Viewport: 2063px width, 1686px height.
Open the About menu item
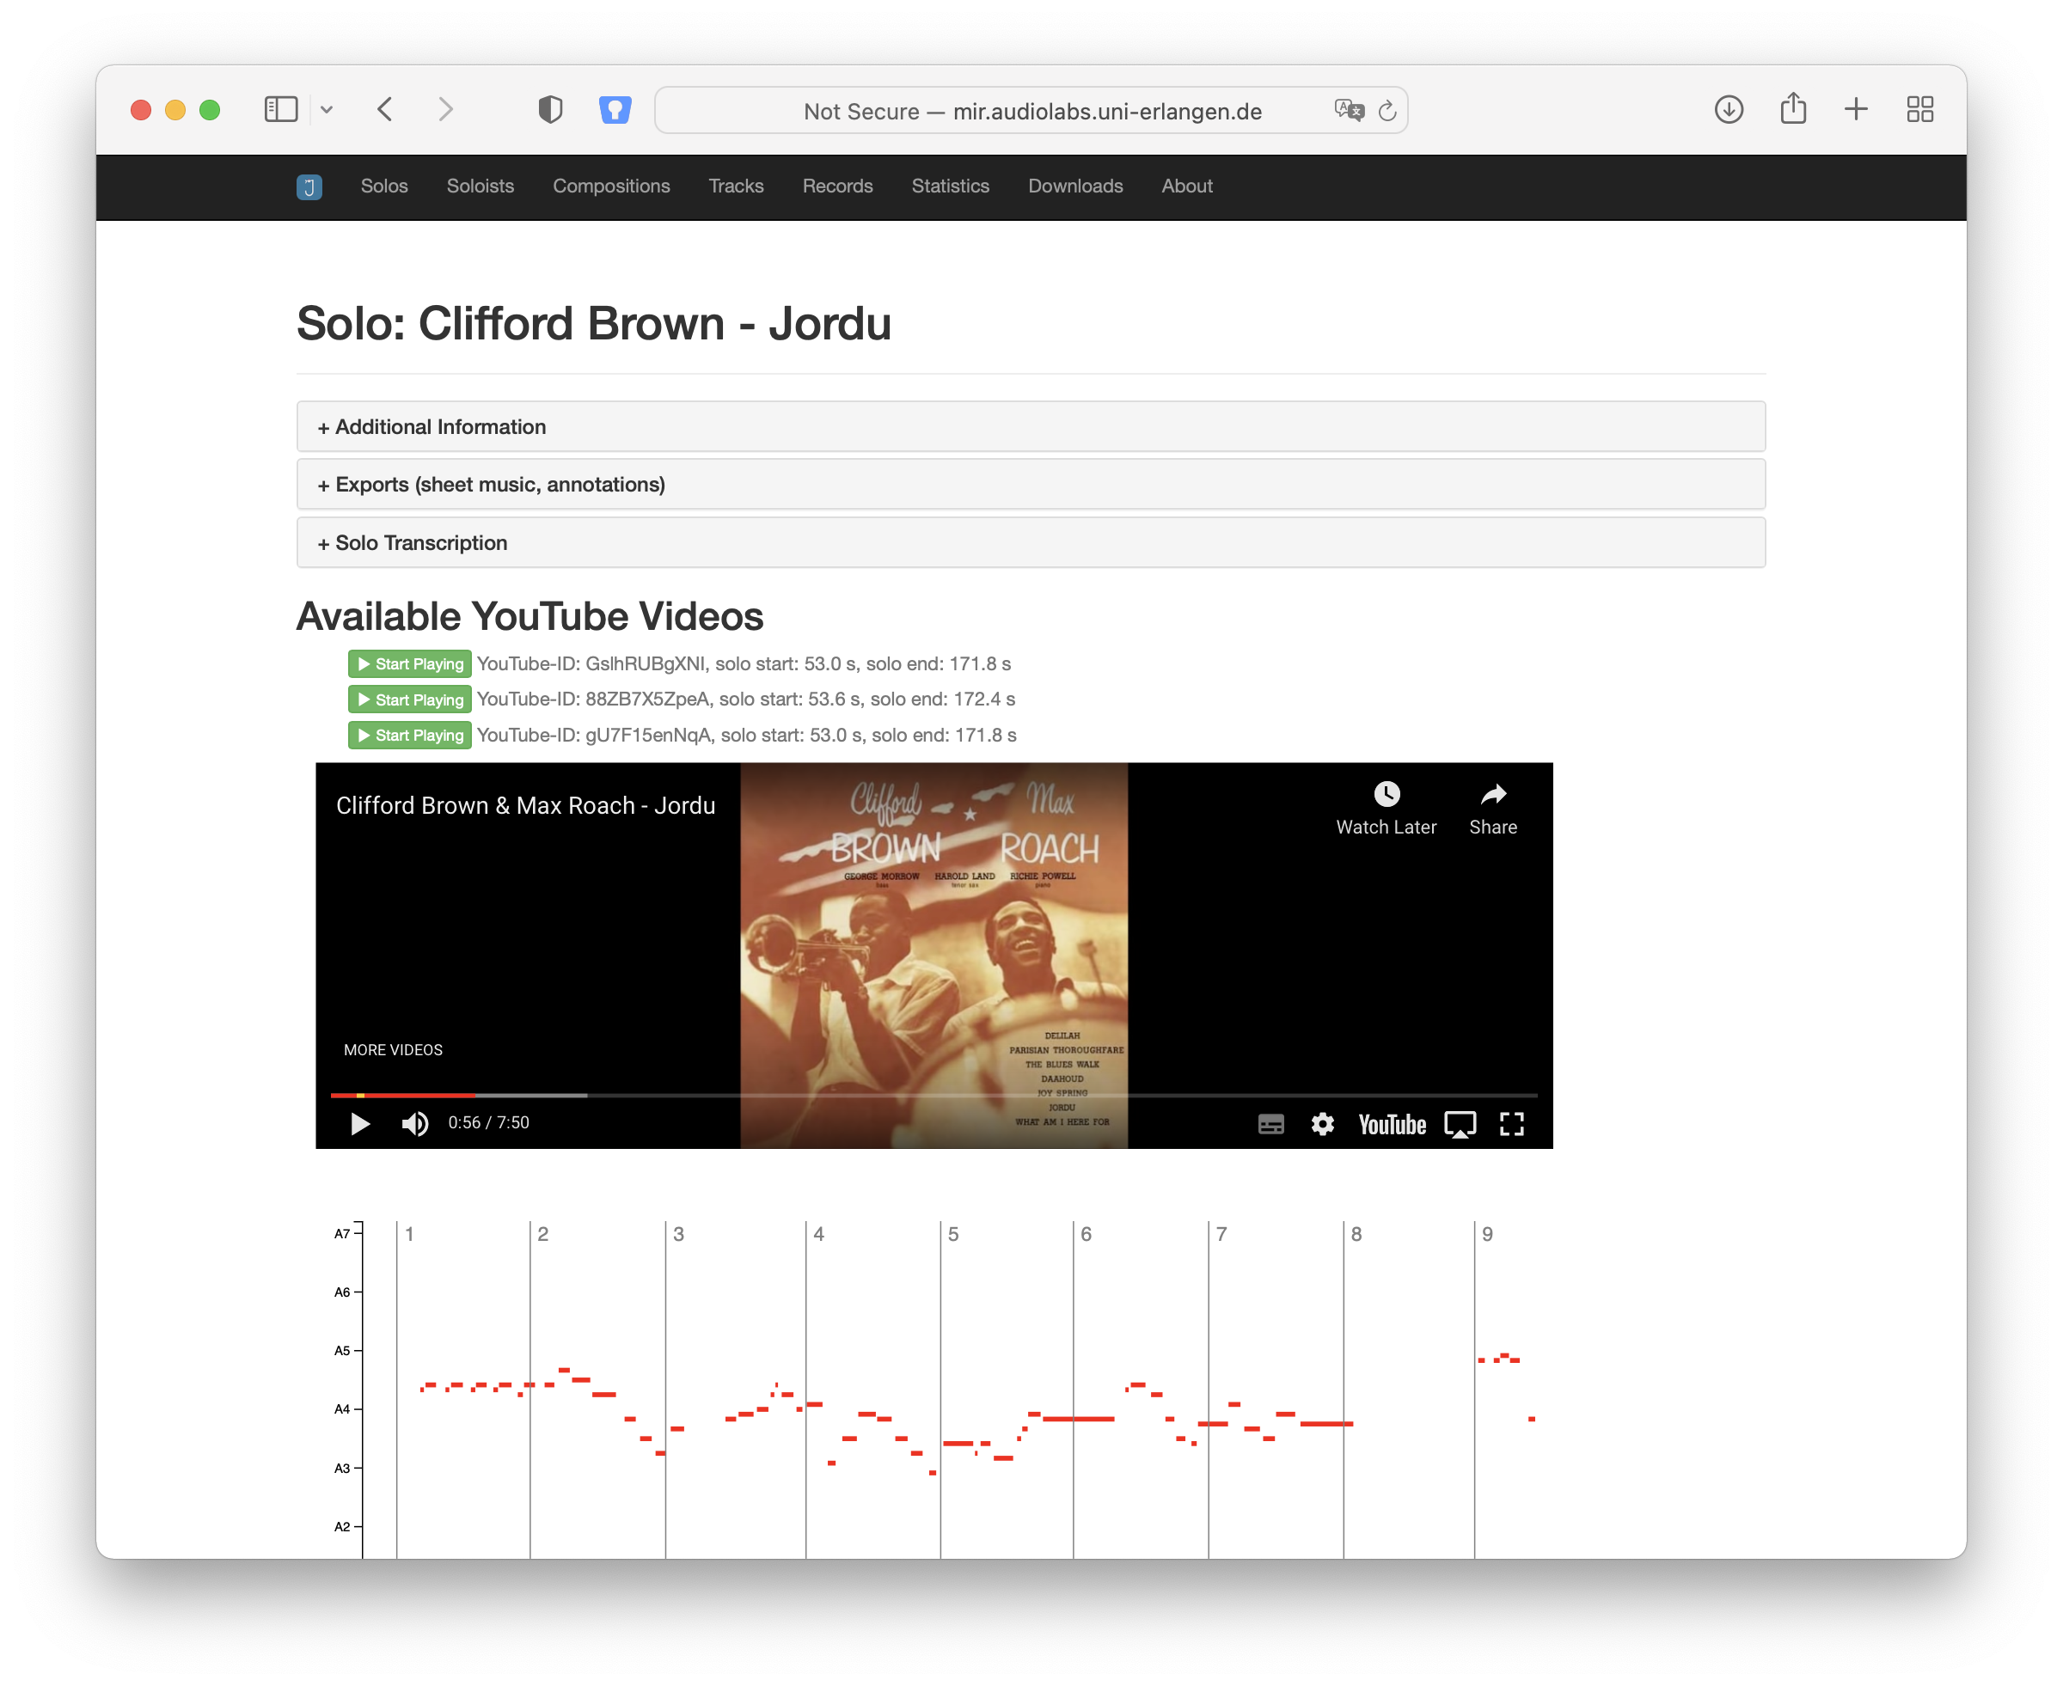(1187, 186)
